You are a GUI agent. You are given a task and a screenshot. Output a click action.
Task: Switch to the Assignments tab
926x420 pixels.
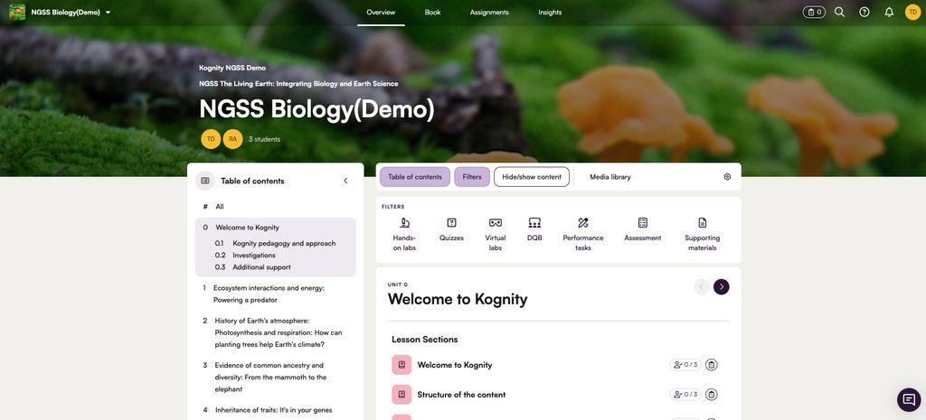[489, 13]
